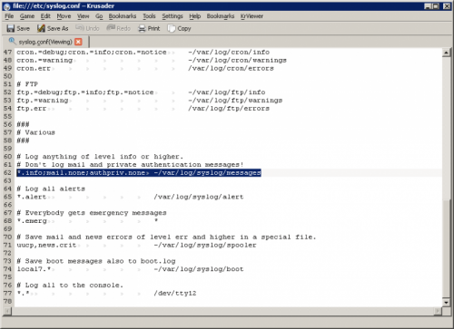The width and height of the screenshot is (454, 329).
Task: Click the 'uucp,news.crit' entry
Action: click(x=46, y=245)
